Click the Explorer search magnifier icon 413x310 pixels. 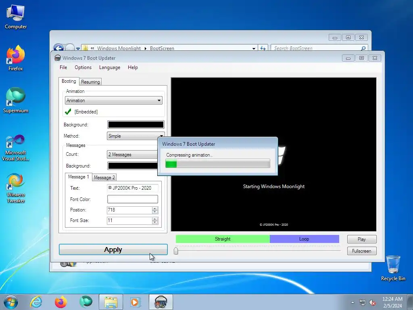click(x=363, y=48)
